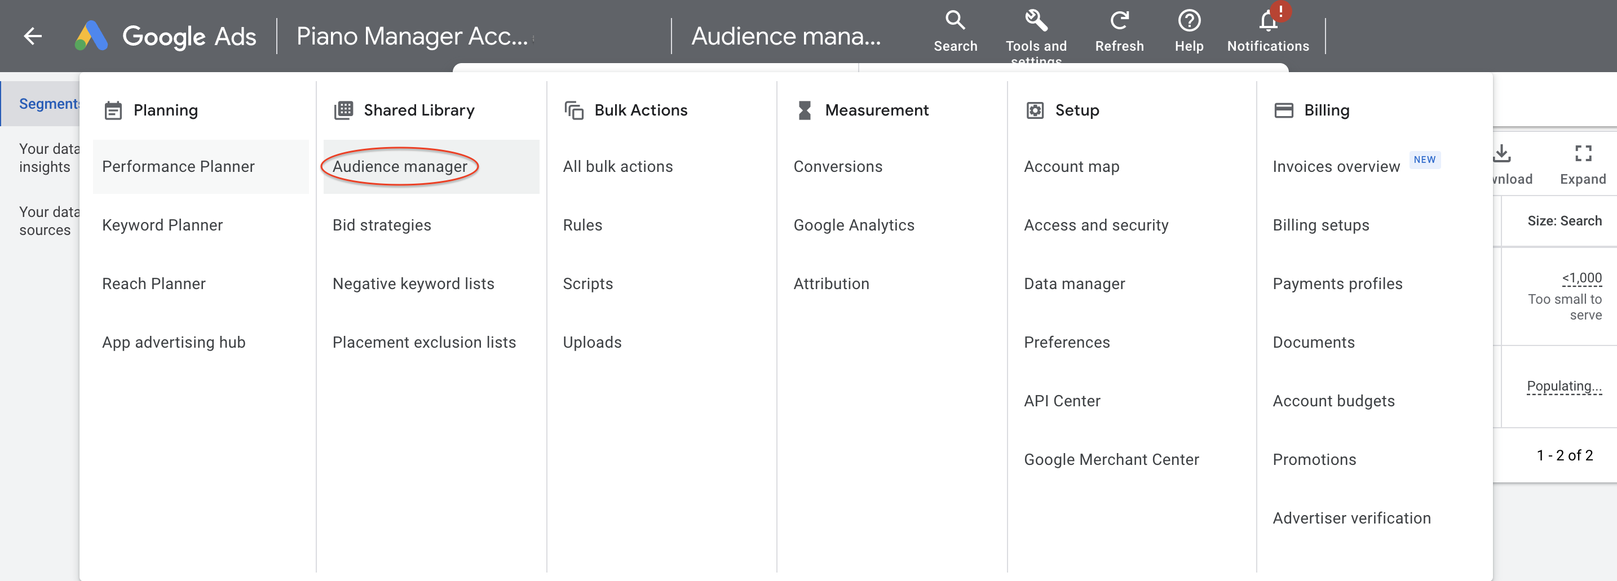
Task: Open Access and security
Action: tap(1096, 225)
